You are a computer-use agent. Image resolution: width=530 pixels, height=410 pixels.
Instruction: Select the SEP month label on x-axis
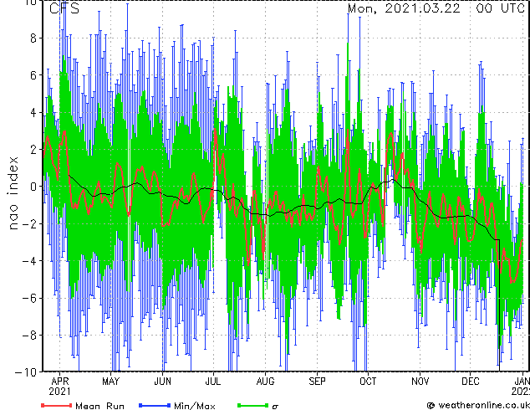click(317, 382)
